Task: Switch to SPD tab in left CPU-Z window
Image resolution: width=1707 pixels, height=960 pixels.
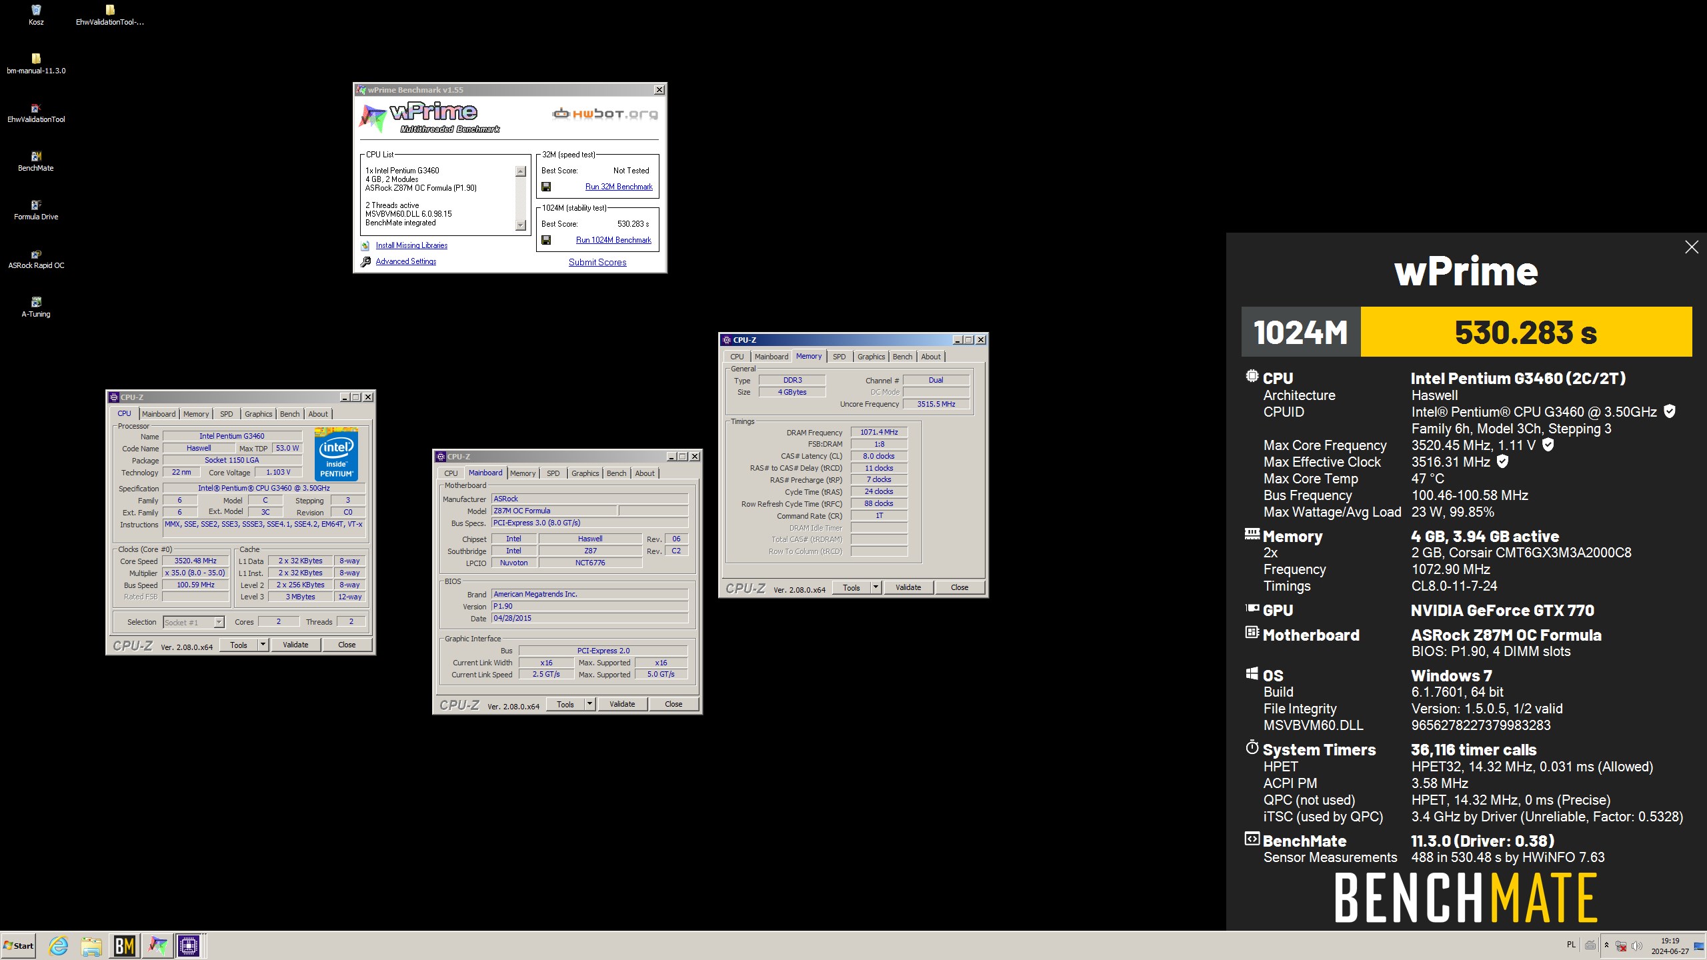Action: tap(227, 414)
